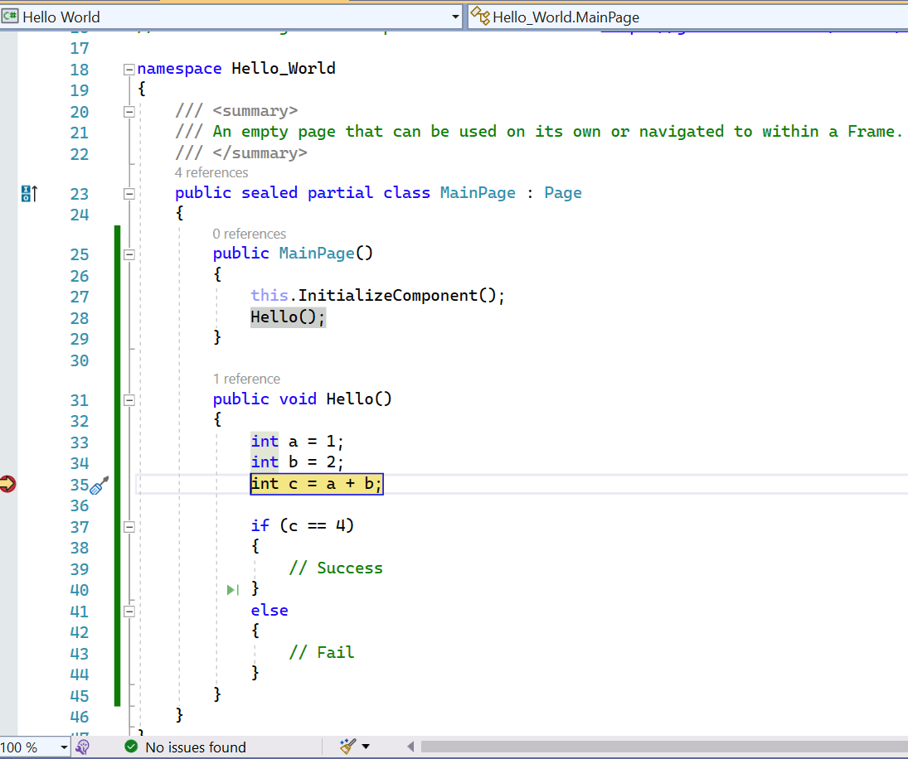Open the 100 % zoom level dropdown
908x759 pixels.
tap(64, 747)
